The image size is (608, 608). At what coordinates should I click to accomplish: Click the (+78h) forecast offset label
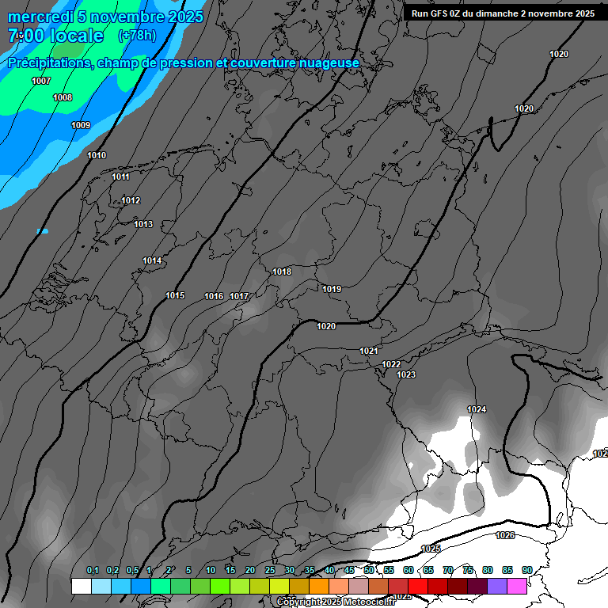(x=136, y=36)
